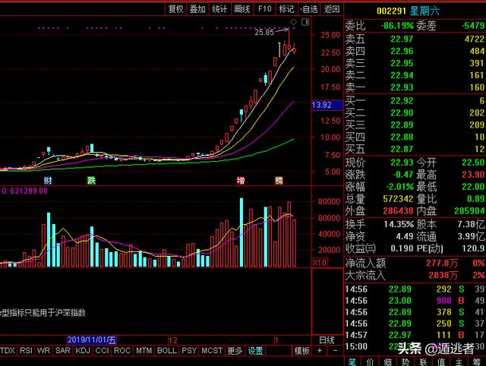Click the 总量 value 572342
The image size is (486, 366).
398,199
